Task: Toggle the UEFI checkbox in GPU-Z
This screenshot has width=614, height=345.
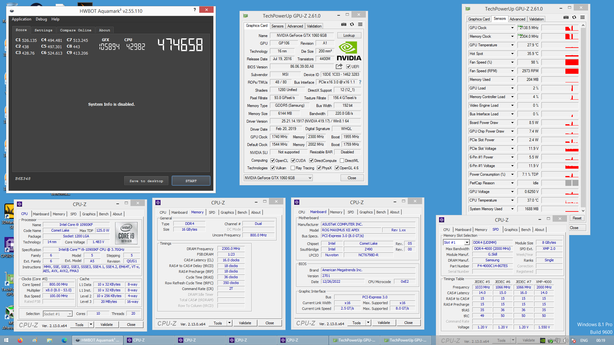Action: click(x=348, y=67)
